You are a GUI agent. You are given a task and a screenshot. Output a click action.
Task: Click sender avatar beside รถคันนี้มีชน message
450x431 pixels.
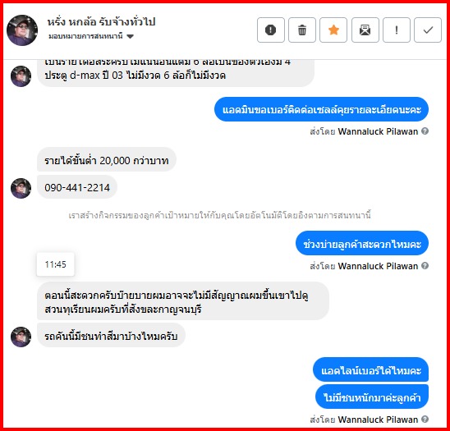coord(21,337)
